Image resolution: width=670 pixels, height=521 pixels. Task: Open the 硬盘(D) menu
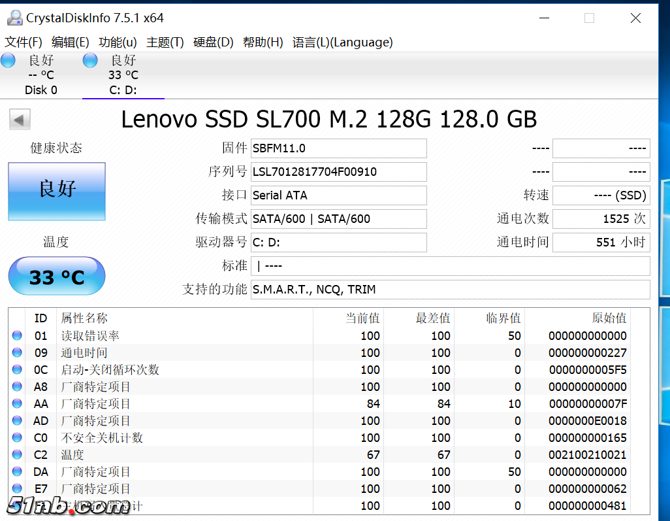point(214,42)
